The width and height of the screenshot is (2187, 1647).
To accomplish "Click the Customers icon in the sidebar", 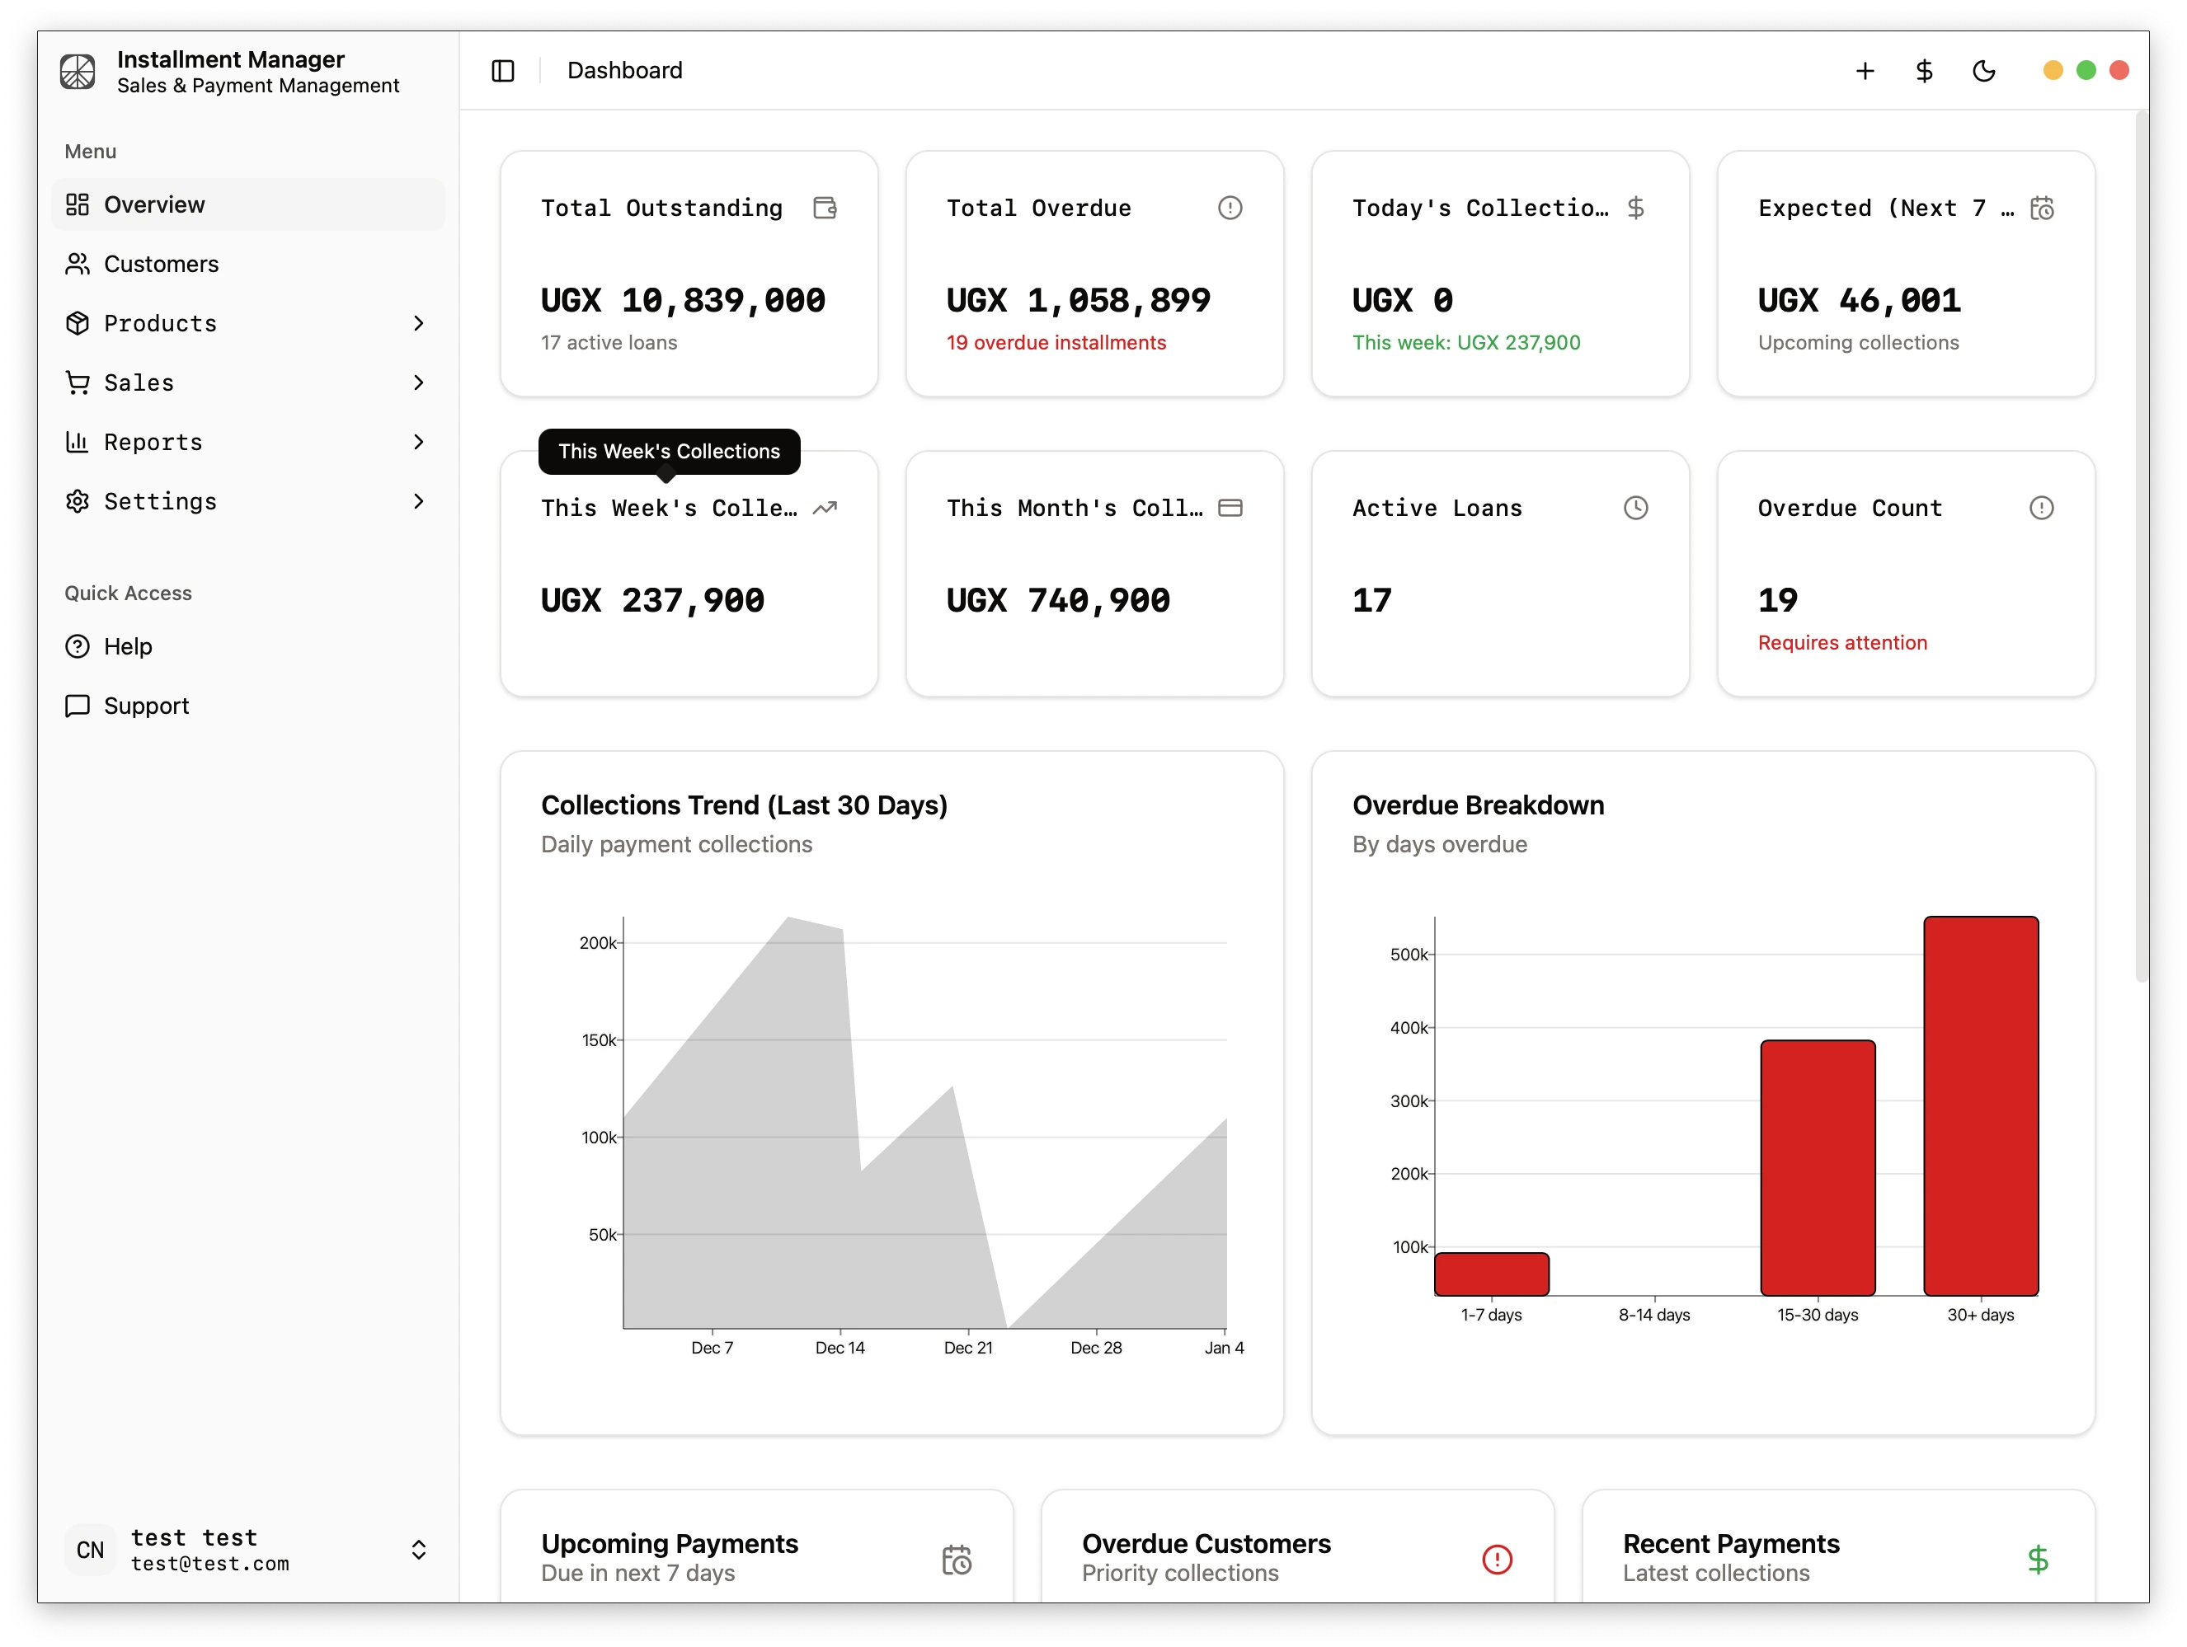I will pyautogui.click(x=78, y=264).
